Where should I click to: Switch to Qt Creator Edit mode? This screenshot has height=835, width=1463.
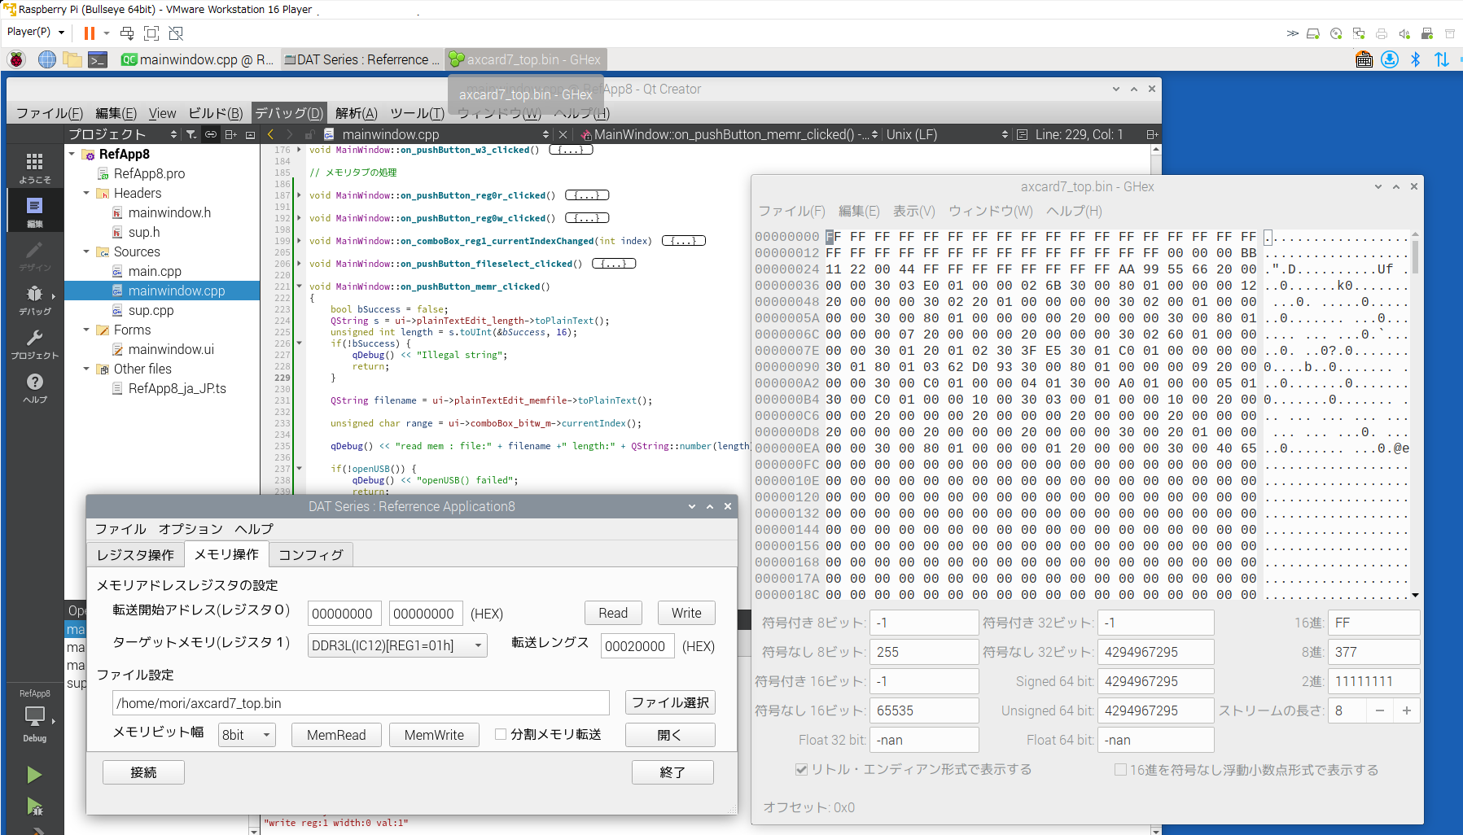tap(34, 212)
